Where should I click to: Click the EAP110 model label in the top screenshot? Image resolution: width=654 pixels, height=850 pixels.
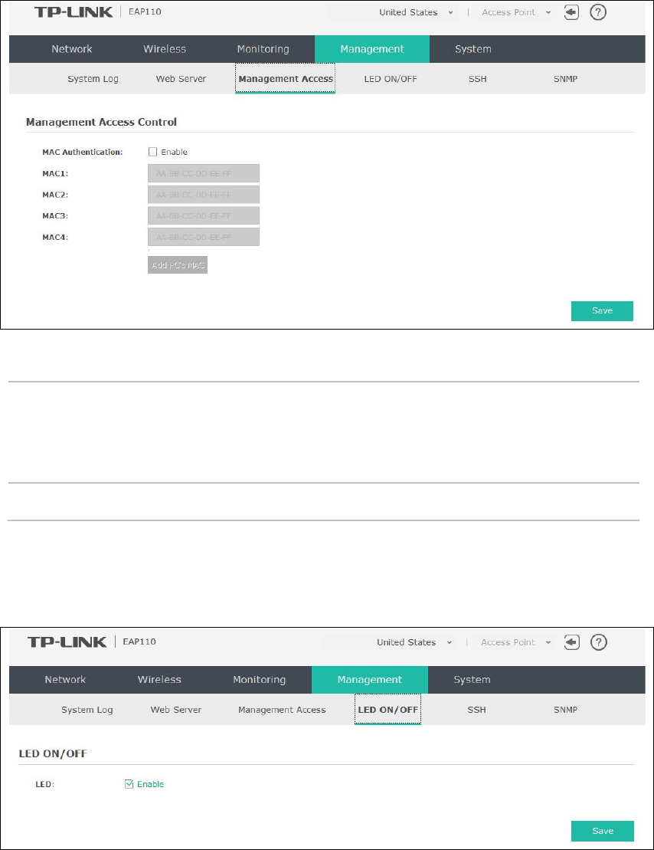[x=145, y=11]
